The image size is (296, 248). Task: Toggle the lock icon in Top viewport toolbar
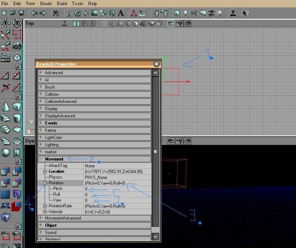point(179,23)
